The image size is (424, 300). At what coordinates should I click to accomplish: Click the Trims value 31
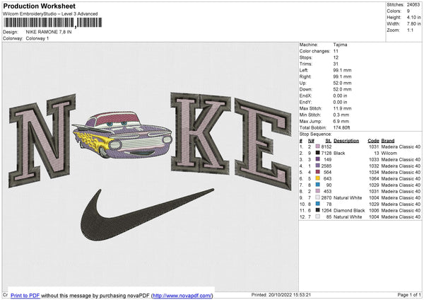pyautogui.click(x=336, y=64)
